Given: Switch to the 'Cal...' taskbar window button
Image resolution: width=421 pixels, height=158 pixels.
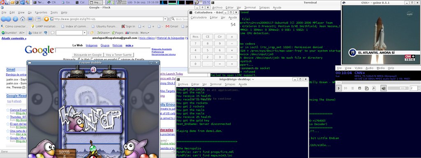Looking at the screenshot, I should (x=81, y=2).
